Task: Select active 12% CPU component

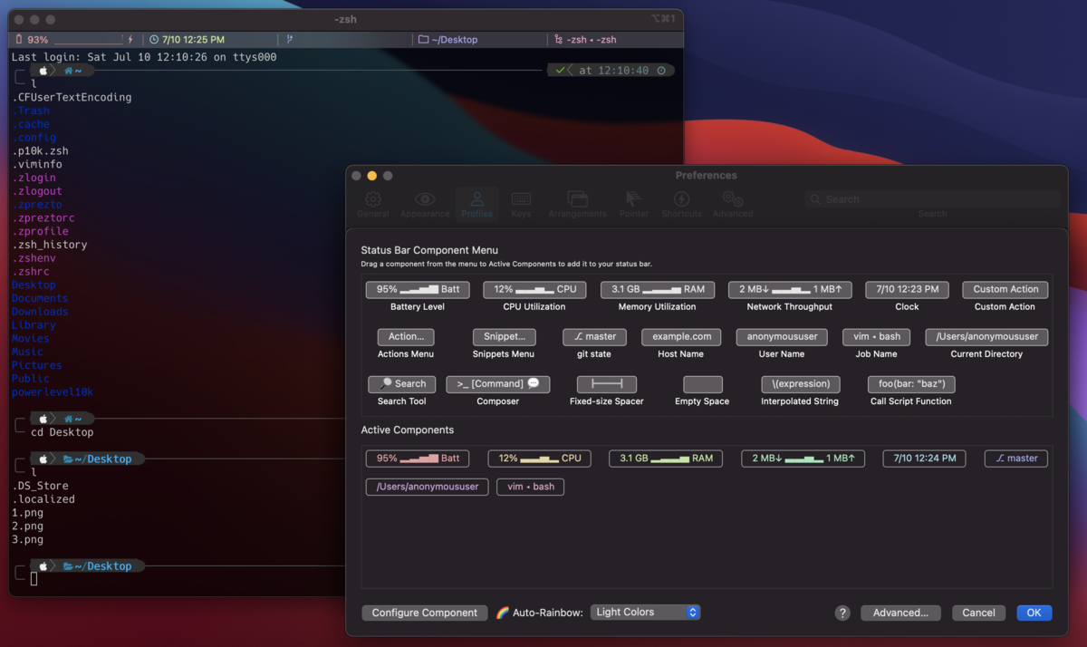Action: (539, 459)
